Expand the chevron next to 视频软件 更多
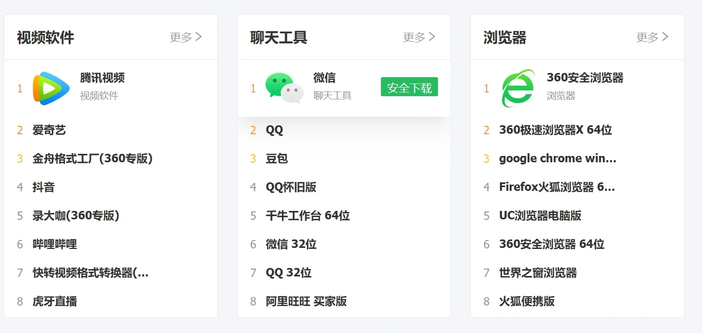Image resolution: width=702 pixels, height=333 pixels. (x=199, y=36)
